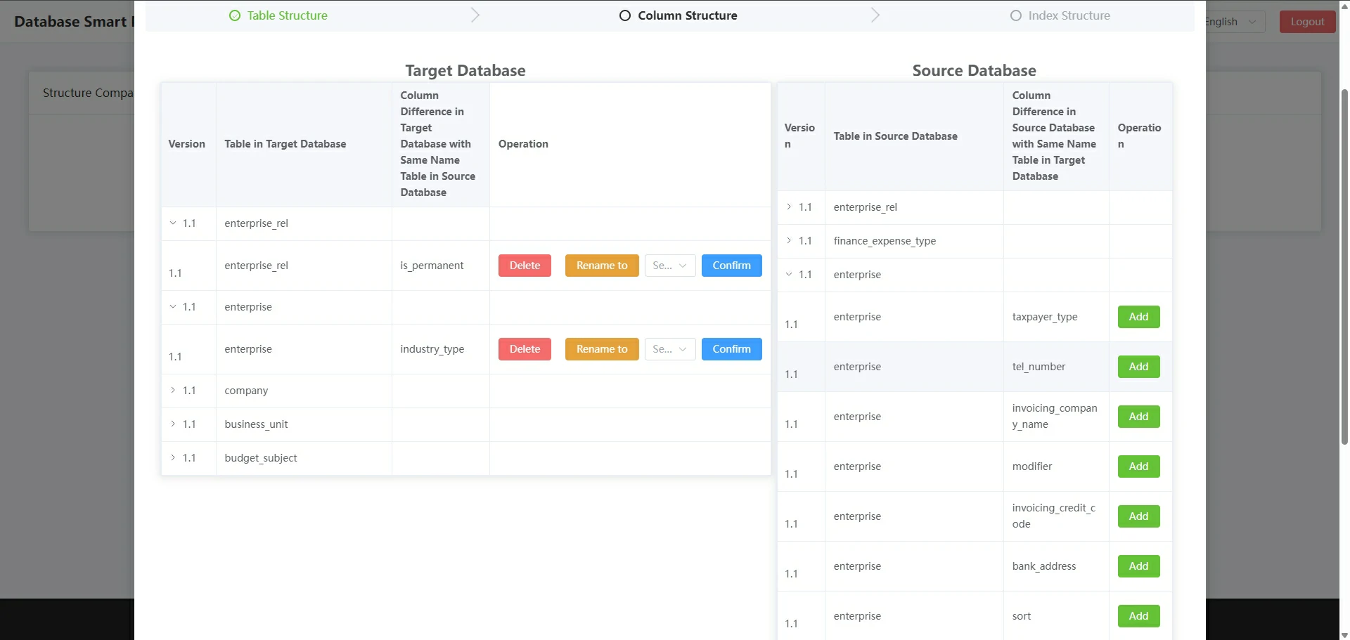The width and height of the screenshot is (1350, 640).
Task: Confirm the is_permanent column operation
Action: coord(731,266)
